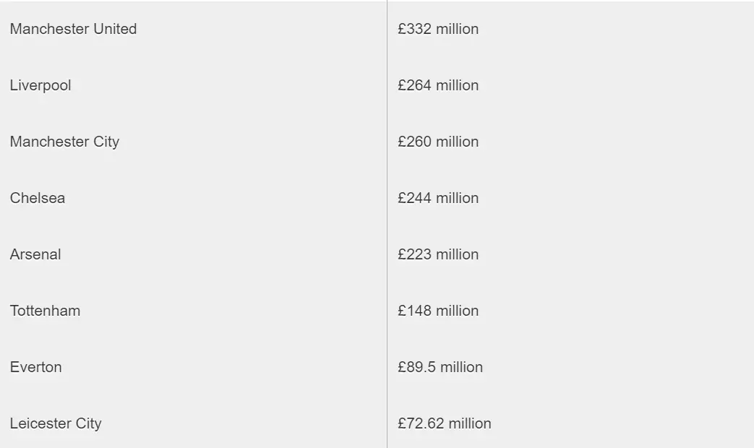The image size is (754, 448).
Task: Click the Manchester United club name
Action: click(73, 29)
